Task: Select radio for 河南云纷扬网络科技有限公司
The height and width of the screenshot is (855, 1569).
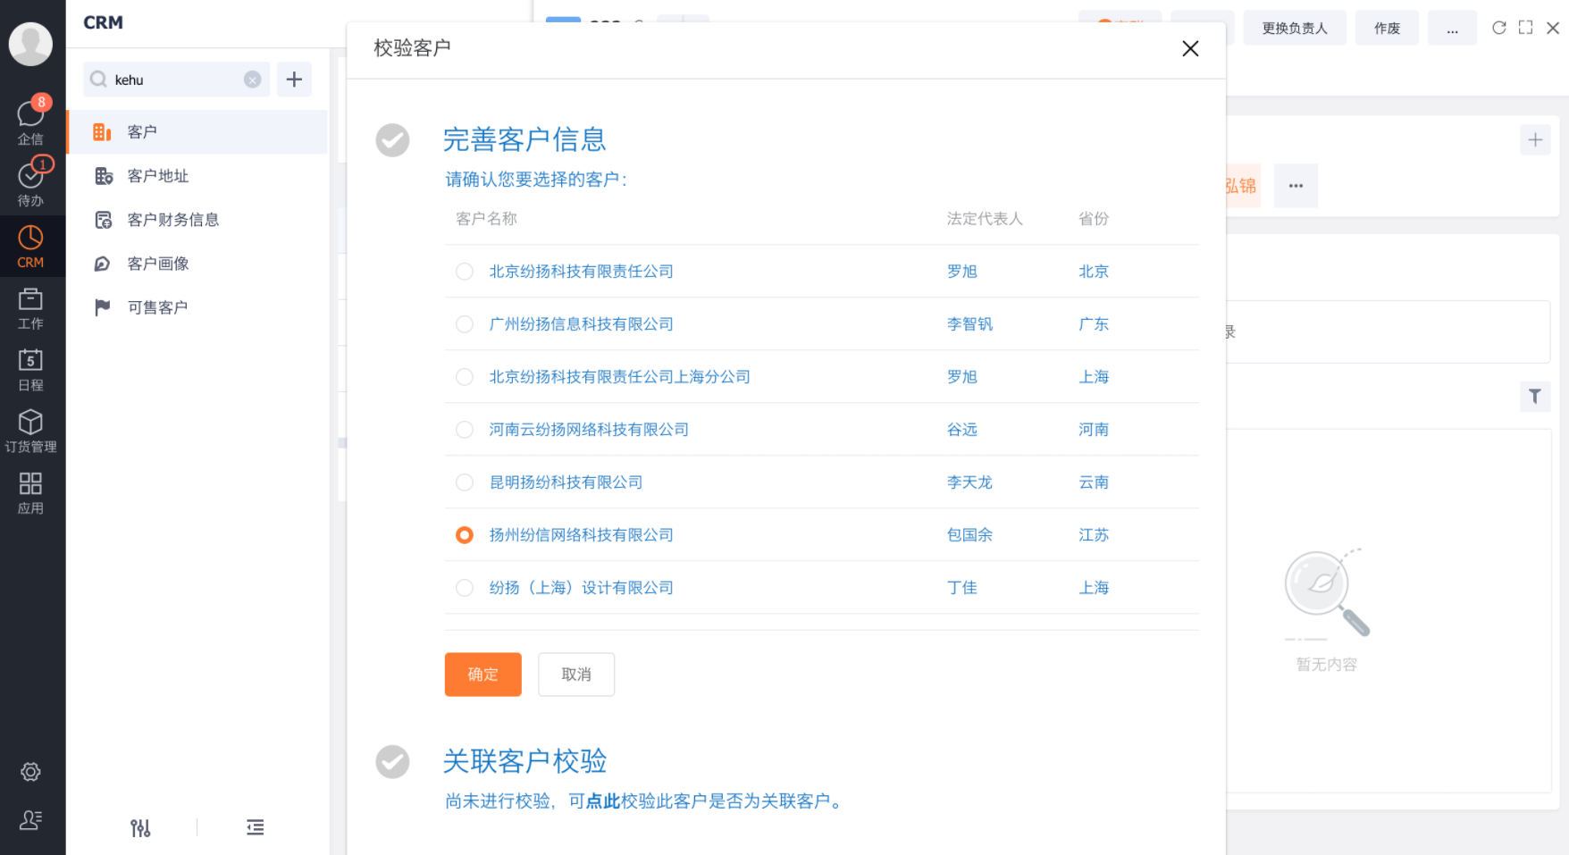Action: [465, 430]
